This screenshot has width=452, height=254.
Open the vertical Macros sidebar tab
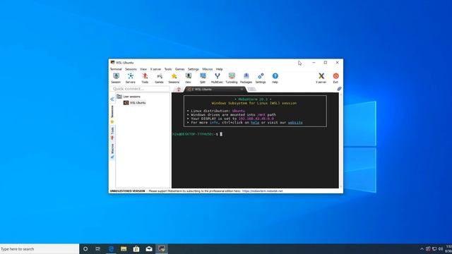(112, 151)
